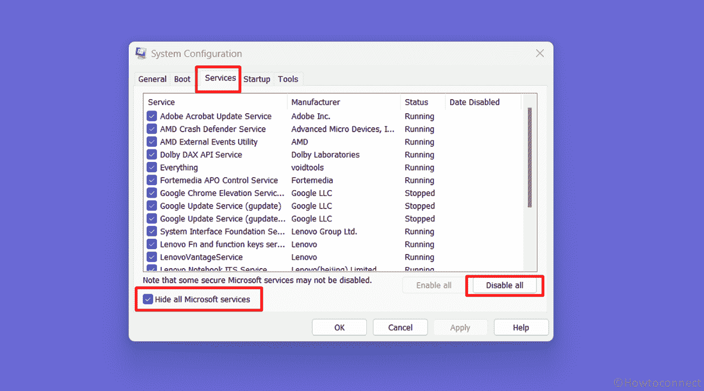Click the services list vertical scrollbar
This screenshot has width=704, height=391.
(530, 157)
